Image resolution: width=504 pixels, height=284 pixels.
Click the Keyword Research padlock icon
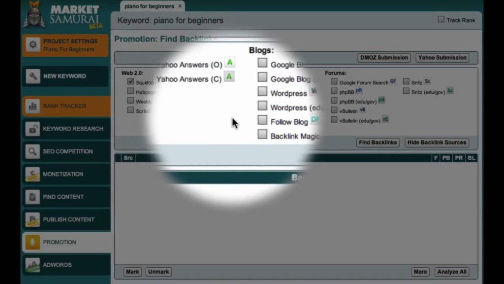tap(33, 129)
